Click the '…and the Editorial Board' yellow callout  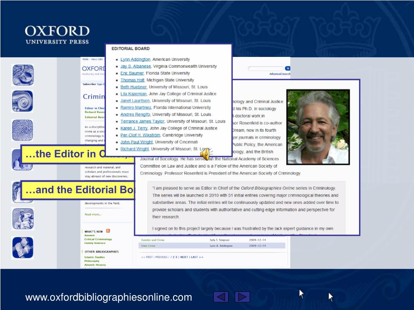(x=78, y=190)
